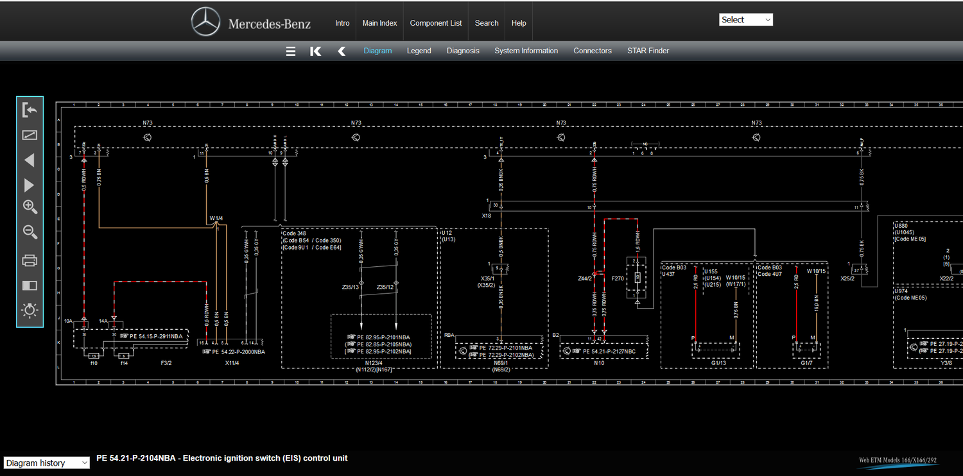This screenshot has width=963, height=476.
Task: Click the Web ETM Models 166/X166/292 text
Action: [898, 460]
